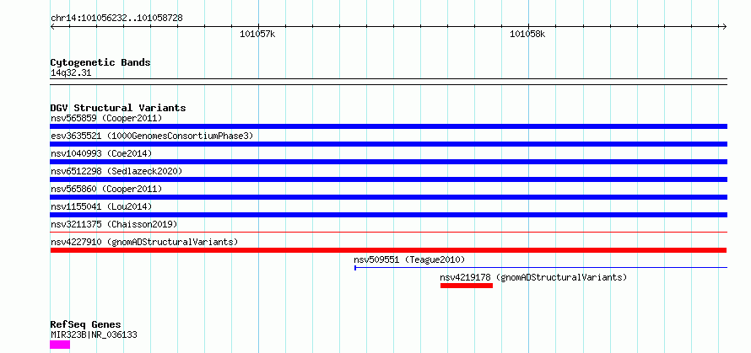Click the thin red line under nsv3211375
This screenshot has height=353, width=751.
coord(388,232)
